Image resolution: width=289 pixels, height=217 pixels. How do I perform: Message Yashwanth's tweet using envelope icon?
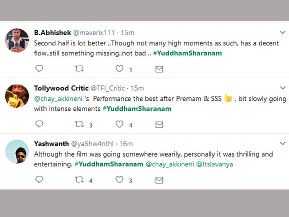(159, 180)
